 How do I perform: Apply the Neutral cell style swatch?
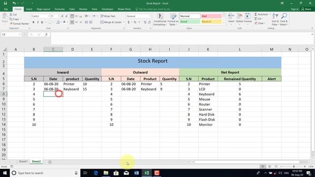point(211,22)
